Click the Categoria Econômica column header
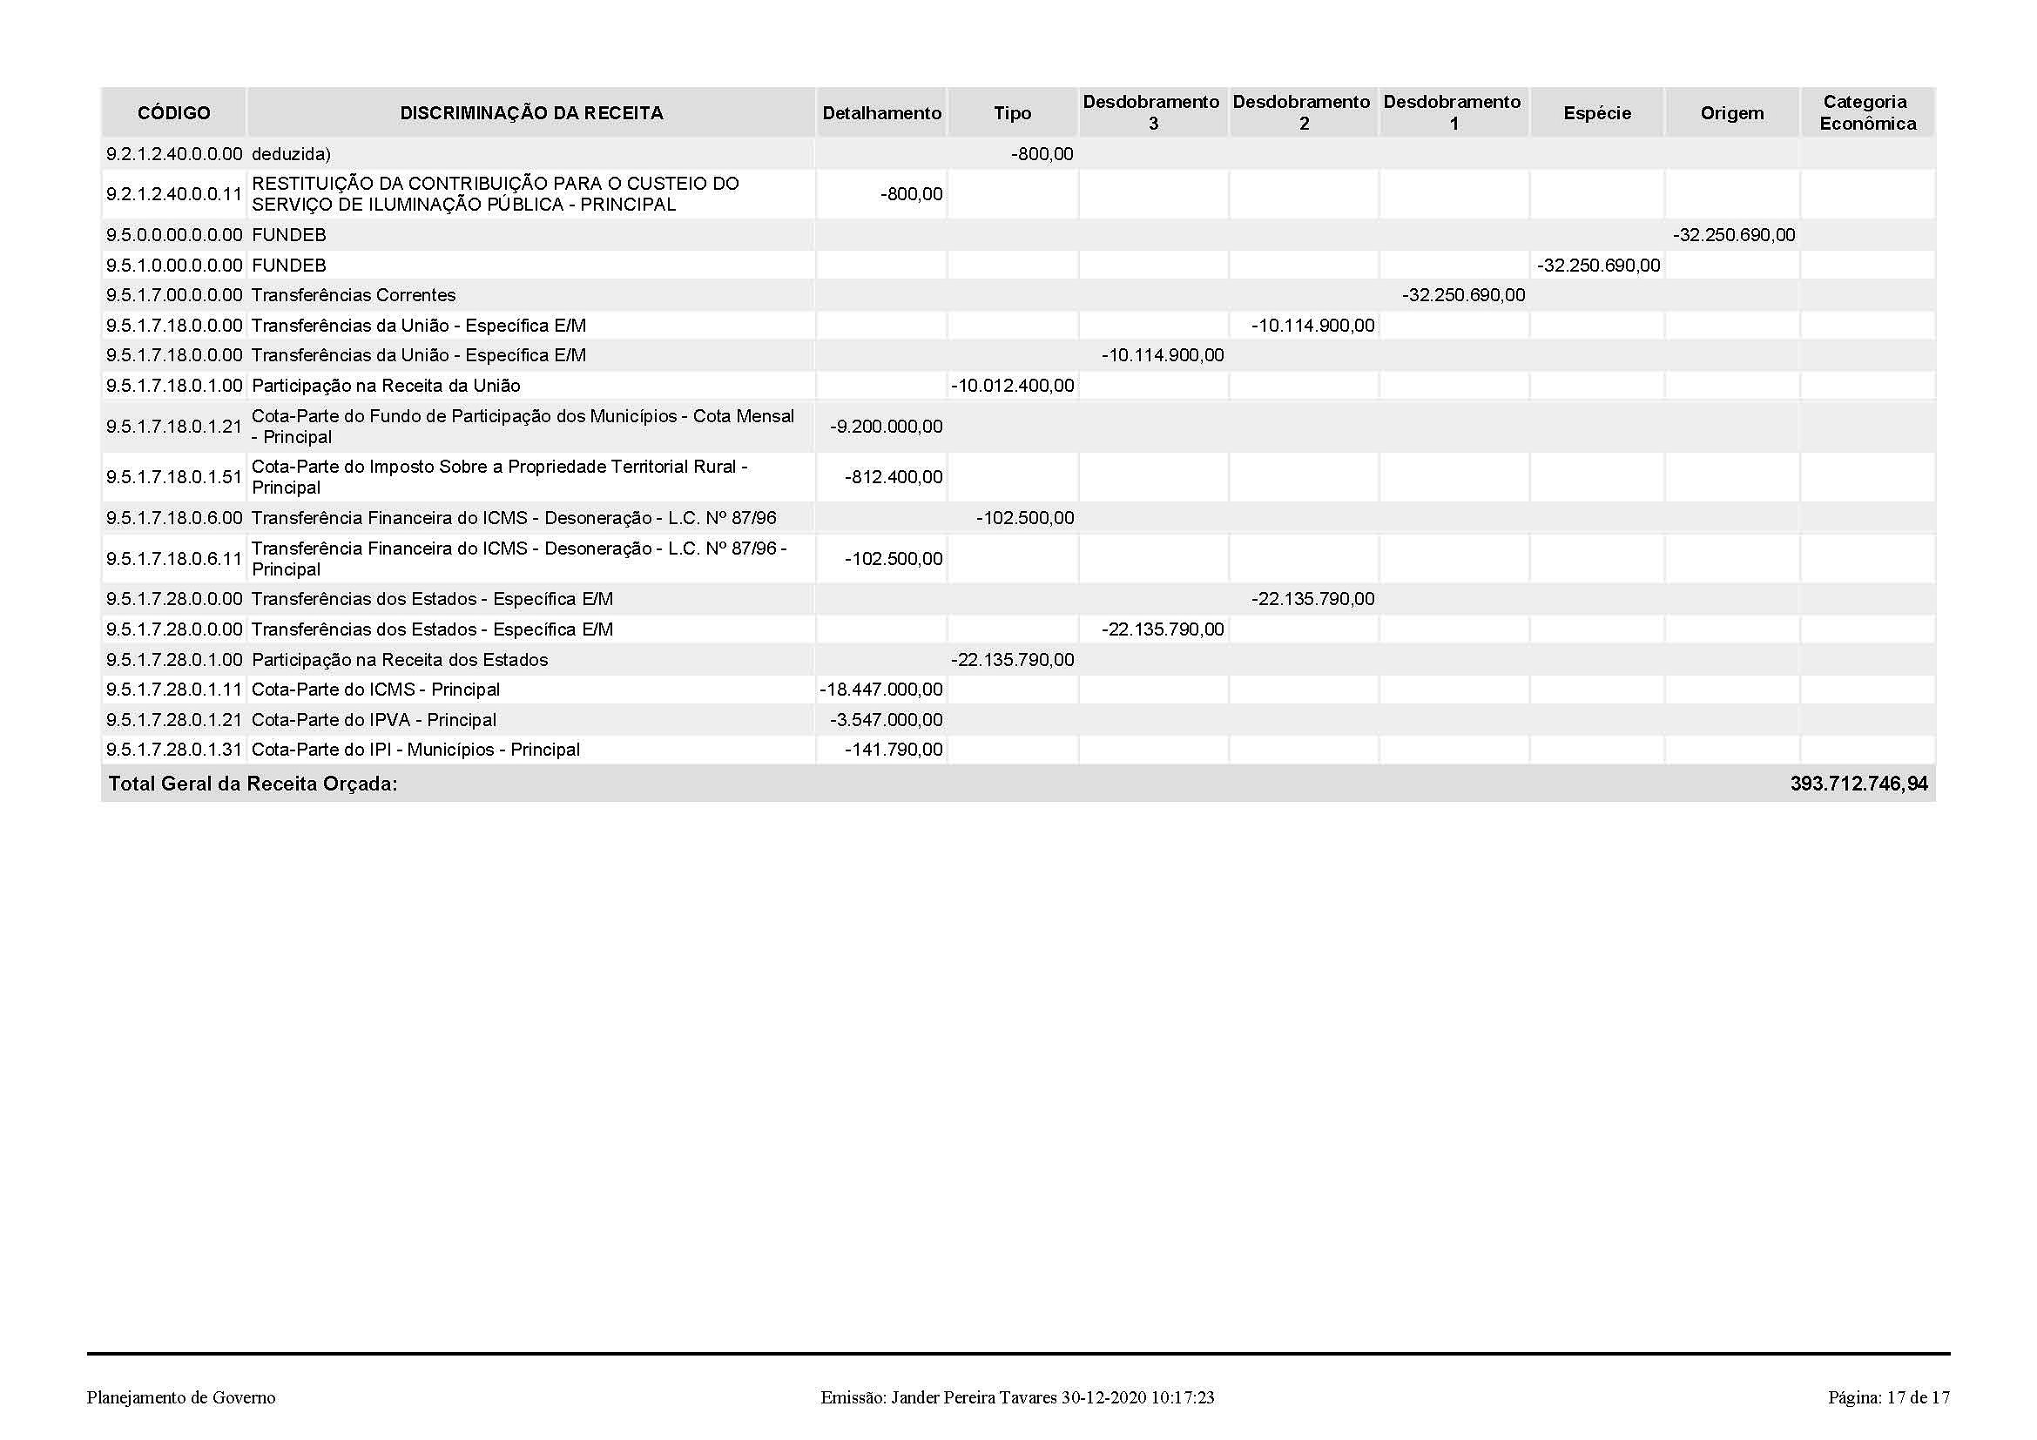This screenshot has height=1440, width=2037. tap(1866, 112)
